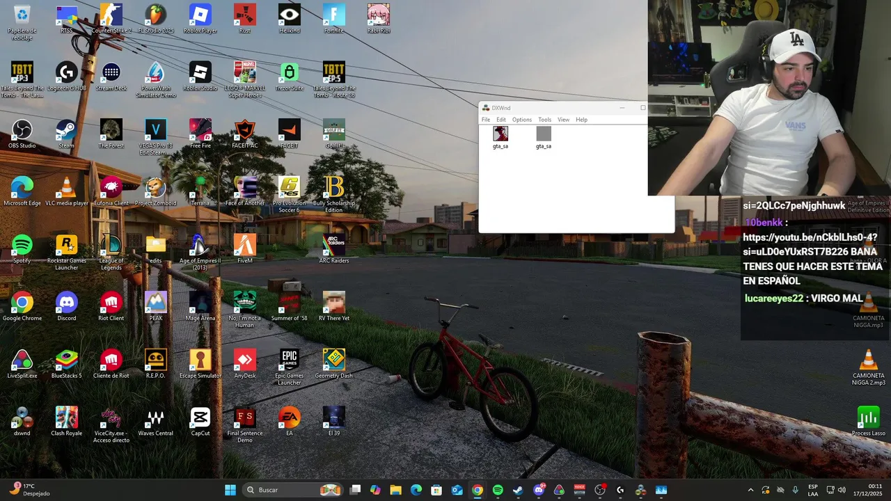Open the Free Fire shortcut

click(x=200, y=134)
